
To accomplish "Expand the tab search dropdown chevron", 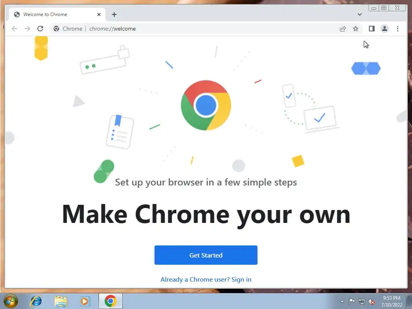I will coord(360,14).
